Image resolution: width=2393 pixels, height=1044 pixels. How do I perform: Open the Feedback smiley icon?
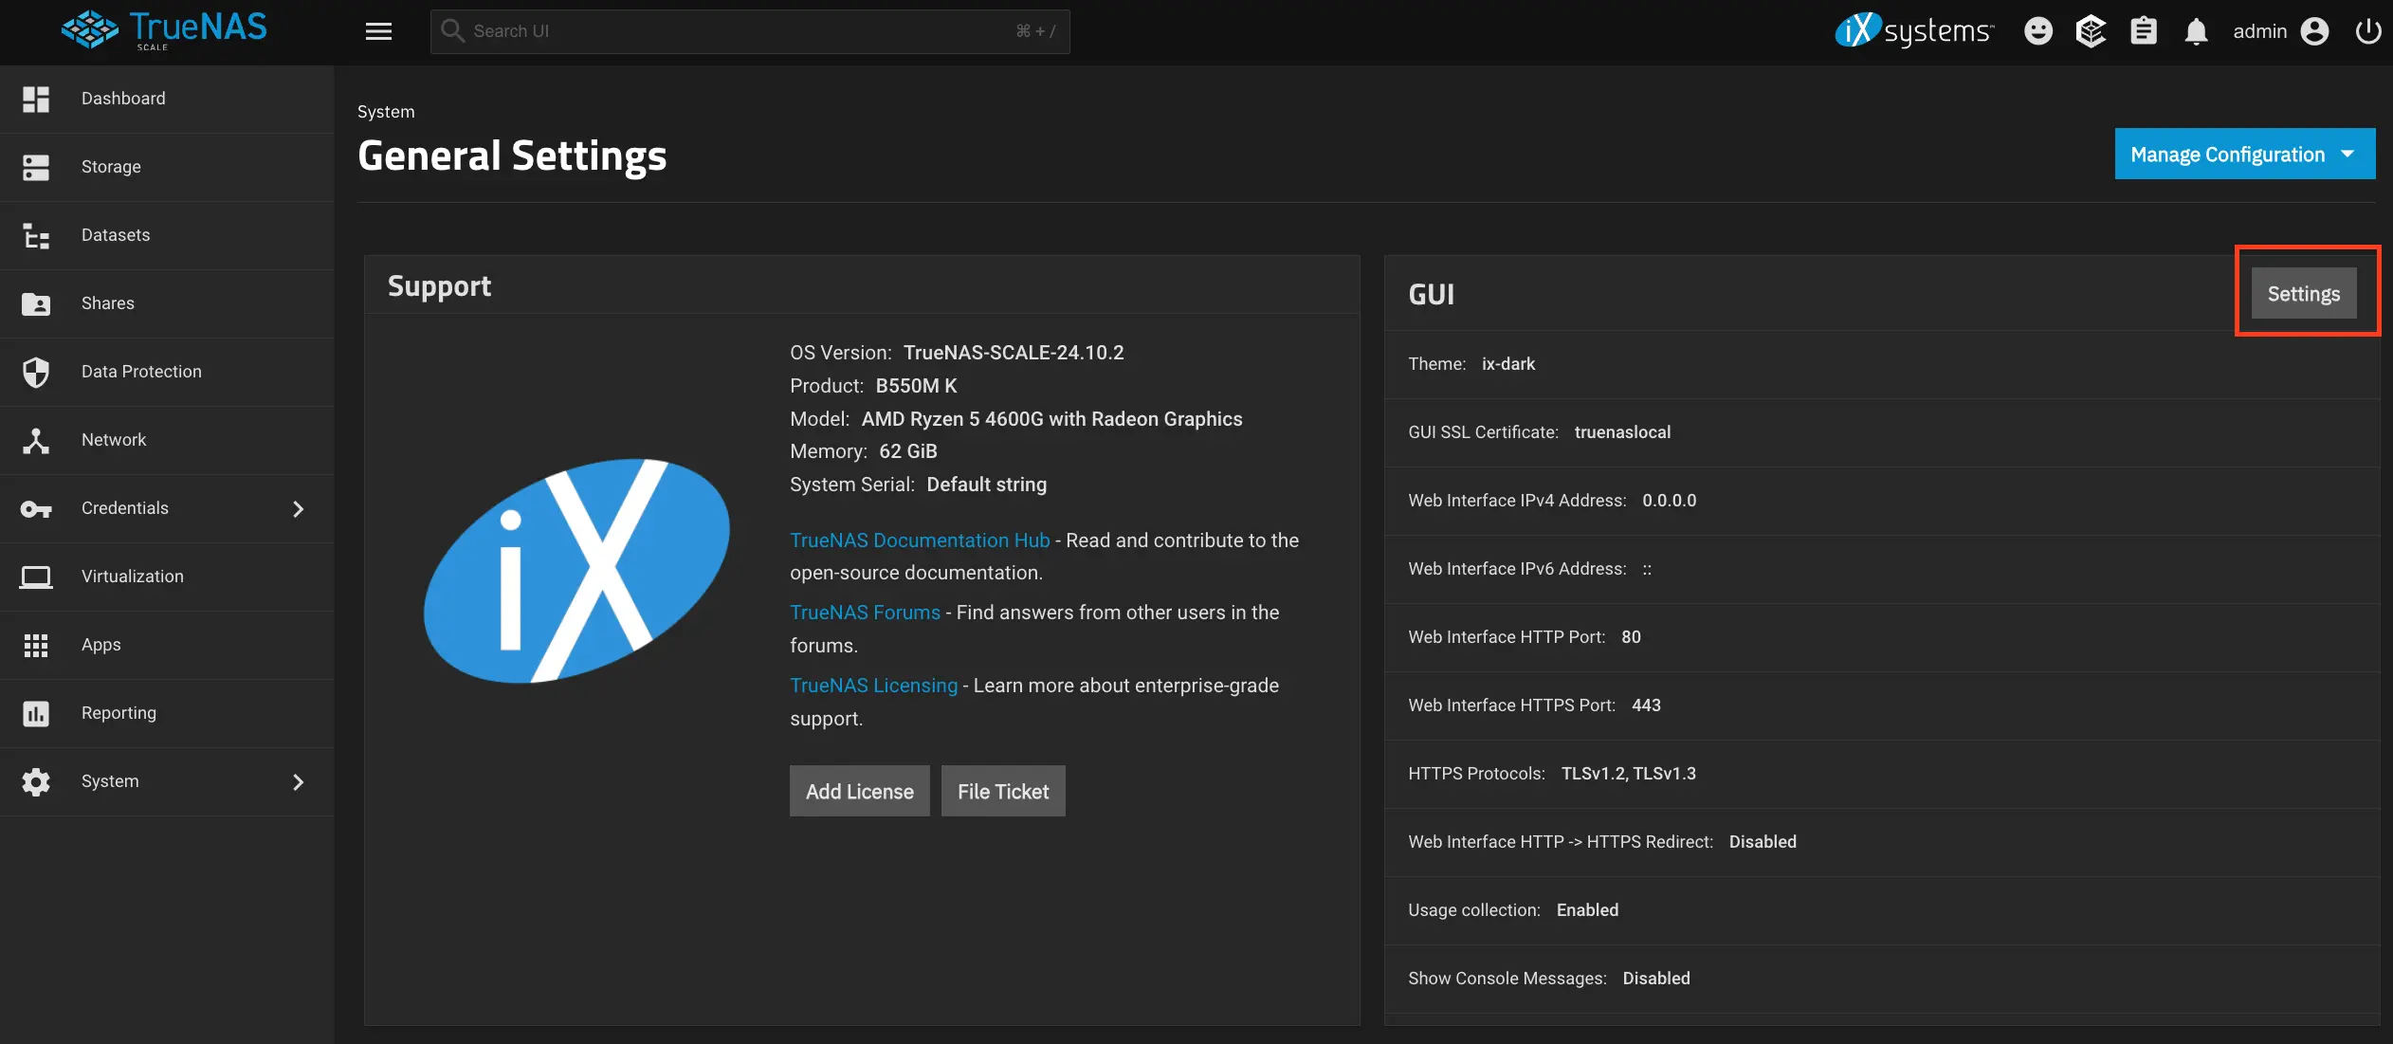(2037, 30)
